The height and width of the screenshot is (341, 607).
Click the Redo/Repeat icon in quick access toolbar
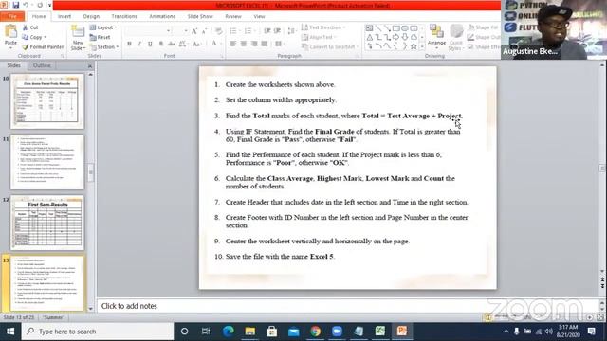point(40,5)
